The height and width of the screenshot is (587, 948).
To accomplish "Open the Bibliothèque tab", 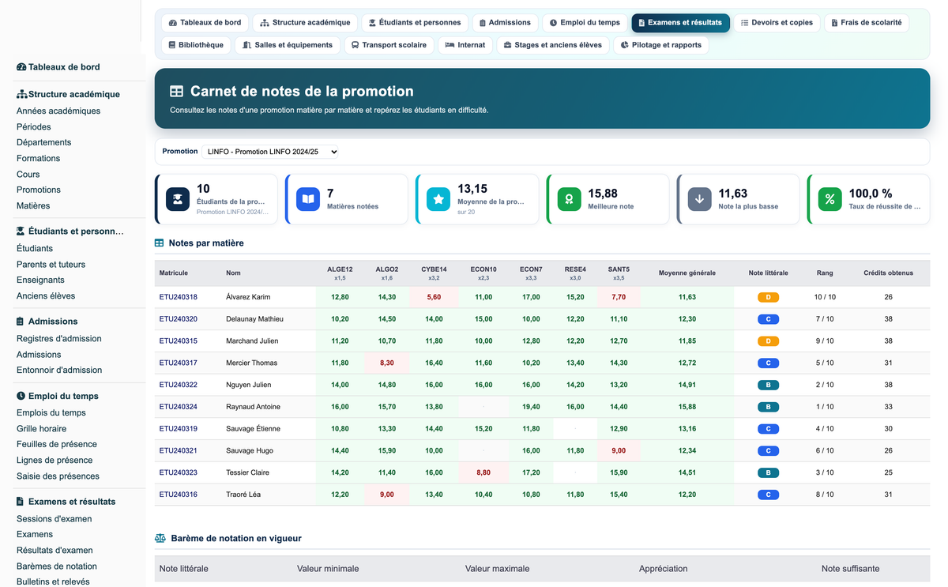I will [196, 45].
